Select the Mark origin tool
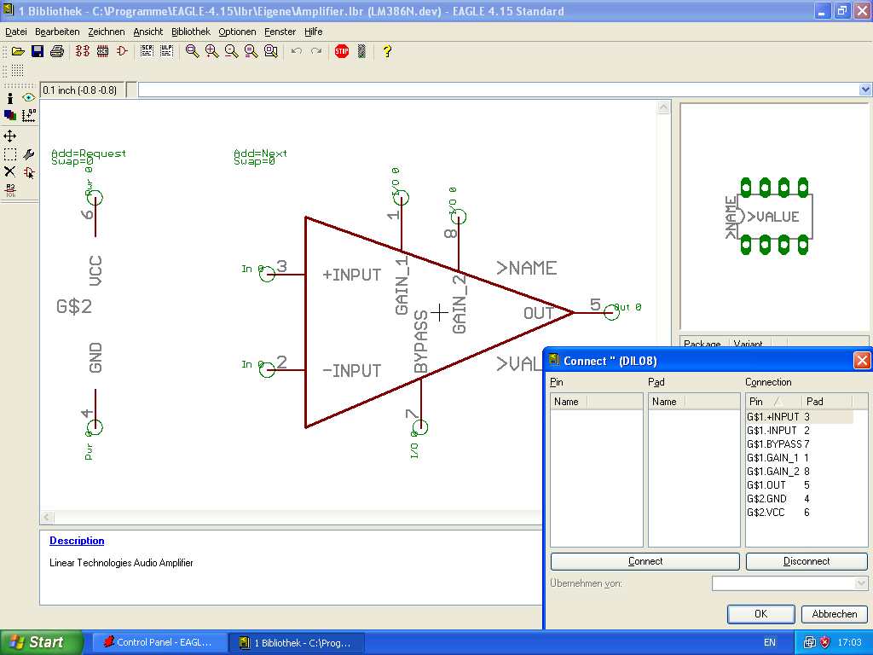The height and width of the screenshot is (655, 873). tap(28, 115)
